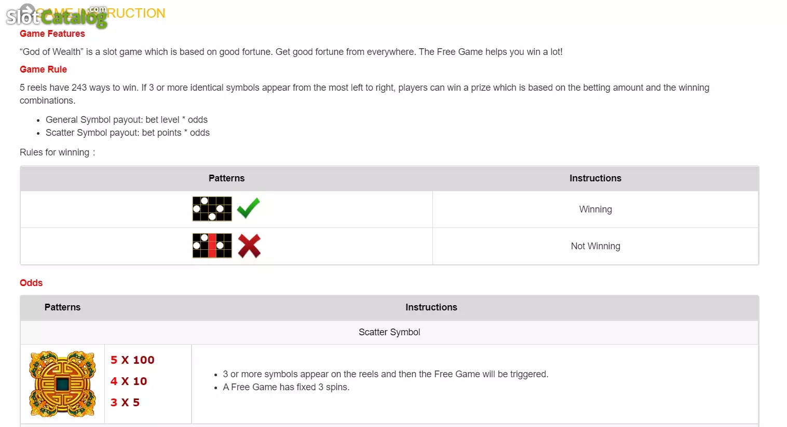The height and width of the screenshot is (427, 787).
Task: Click the Instructions header in Odds table
Action: [x=431, y=307]
